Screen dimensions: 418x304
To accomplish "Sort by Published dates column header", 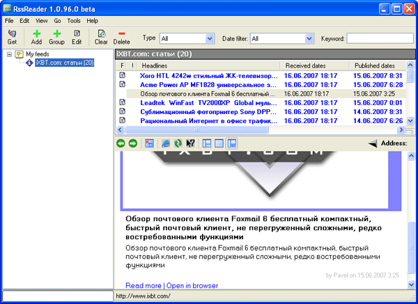I will point(378,65).
